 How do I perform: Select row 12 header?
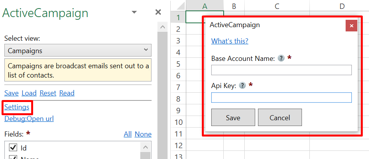(x=178, y=145)
